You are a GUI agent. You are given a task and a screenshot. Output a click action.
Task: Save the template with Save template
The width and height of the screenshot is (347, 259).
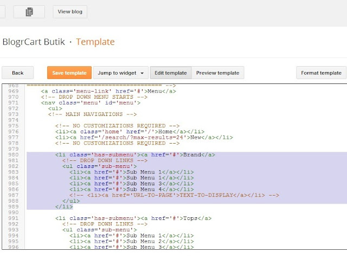point(69,73)
